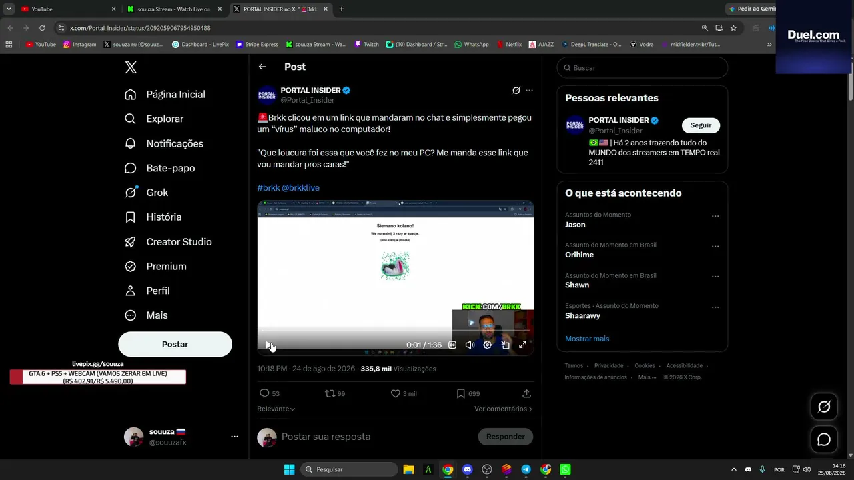Open more options for the Shaarawy trend
Image resolution: width=854 pixels, height=480 pixels.
point(715,307)
